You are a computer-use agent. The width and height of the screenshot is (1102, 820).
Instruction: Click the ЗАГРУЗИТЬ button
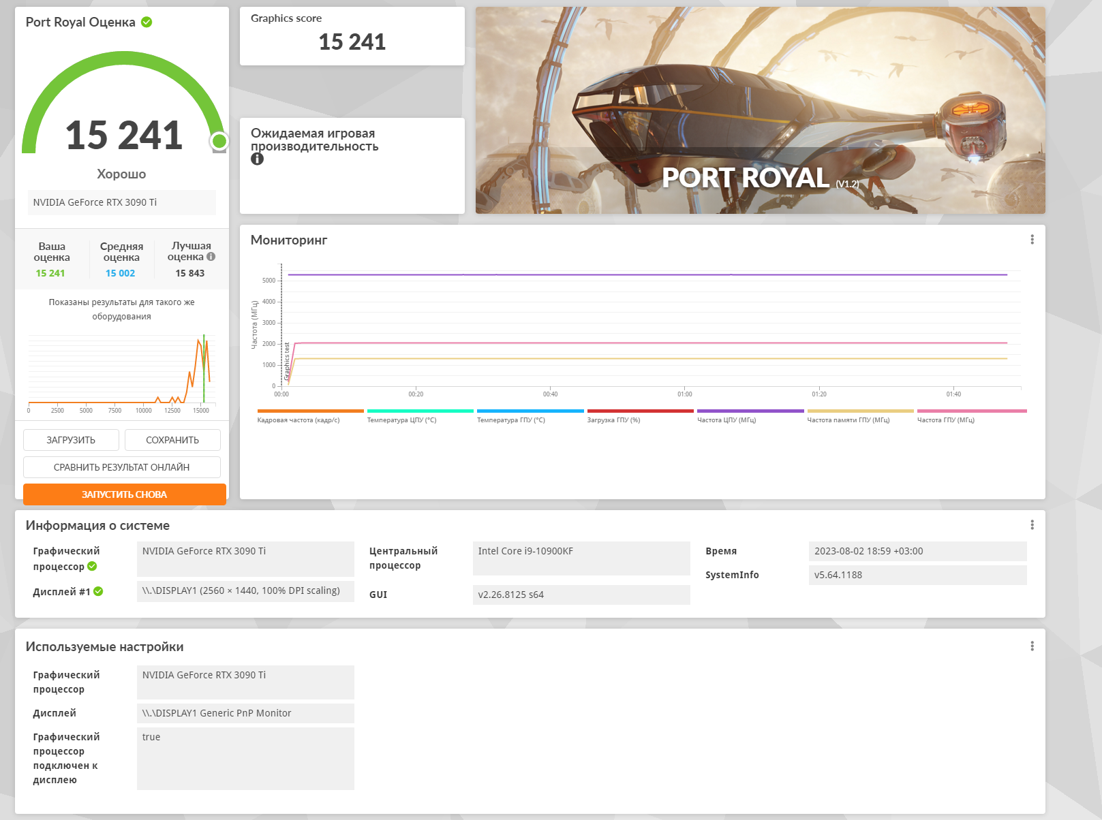71,440
